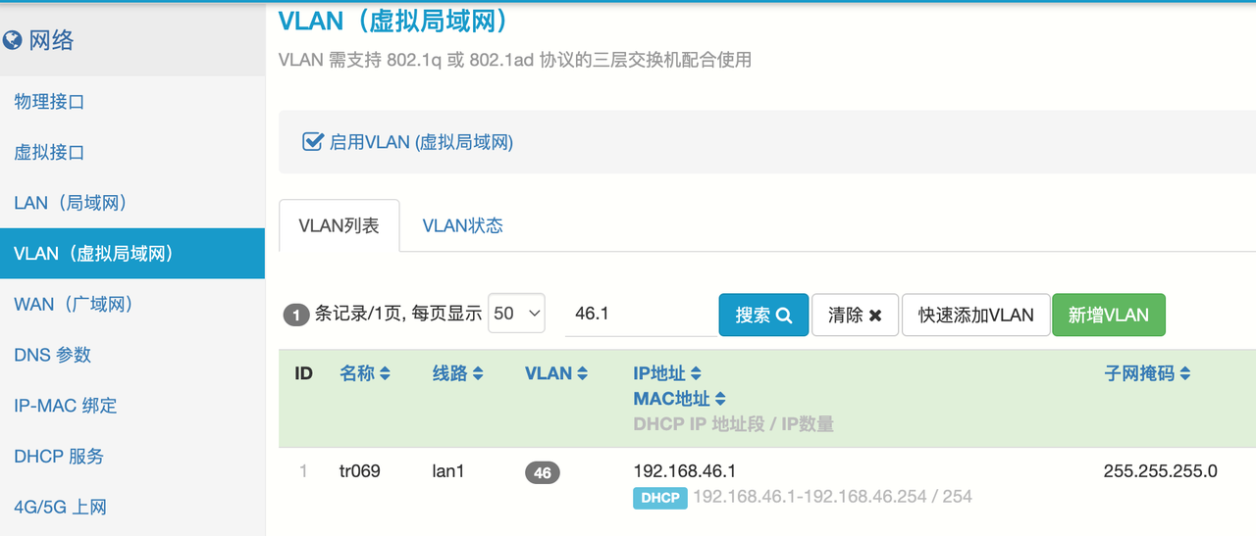Go to DHCP 服务 page
This screenshot has width=1256, height=536.
[x=59, y=456]
